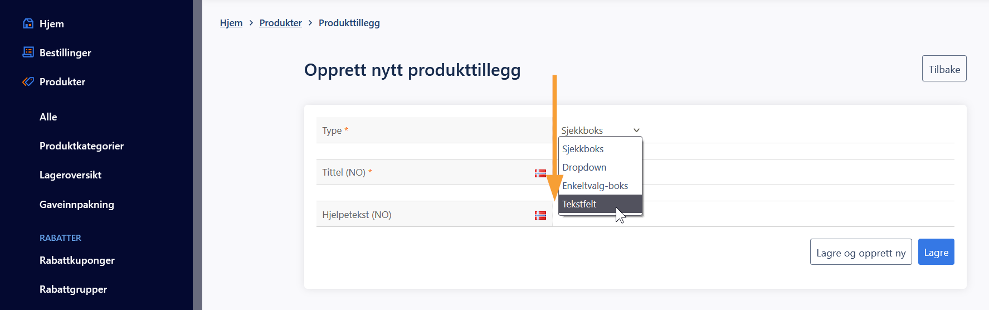Open the Type dropdown arrow

pos(636,130)
